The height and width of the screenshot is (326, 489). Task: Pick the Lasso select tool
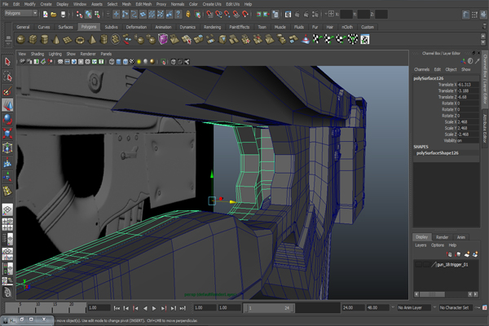pyautogui.click(x=7, y=76)
